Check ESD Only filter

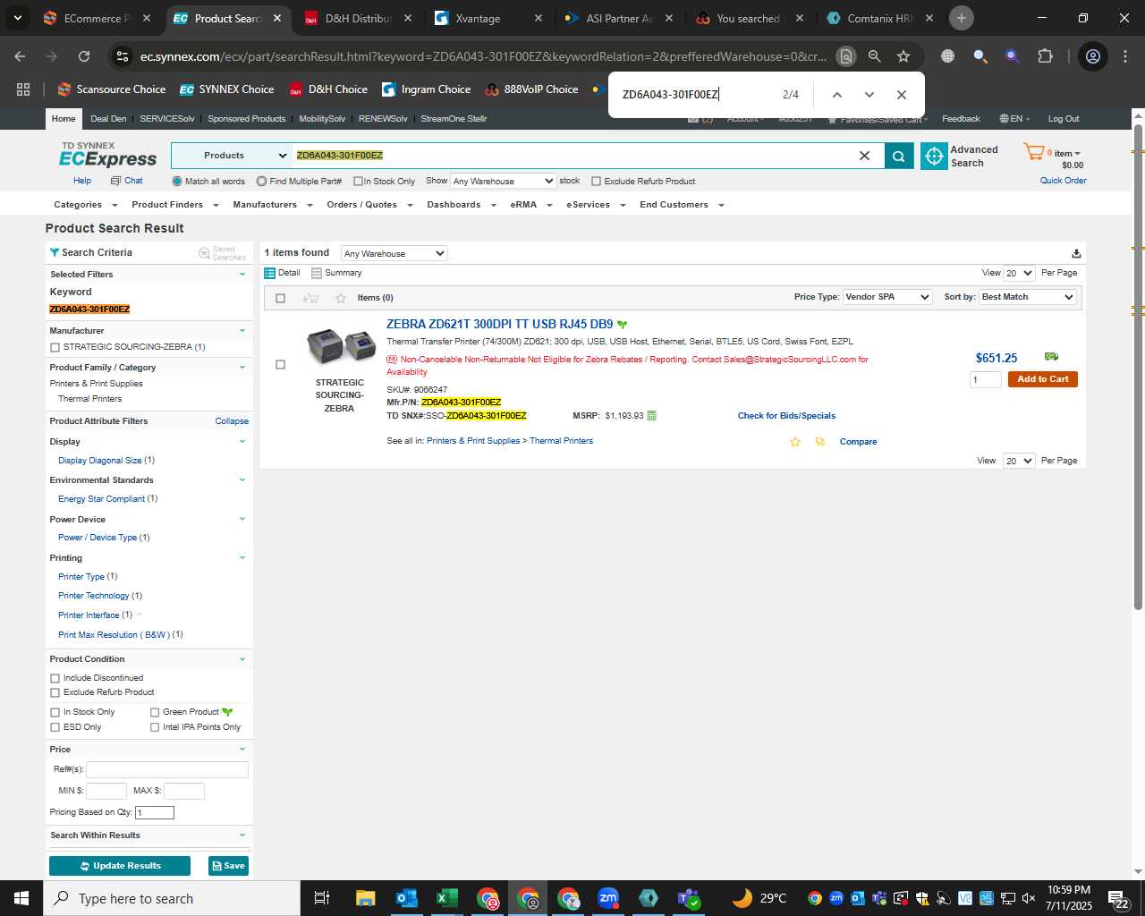click(x=55, y=727)
